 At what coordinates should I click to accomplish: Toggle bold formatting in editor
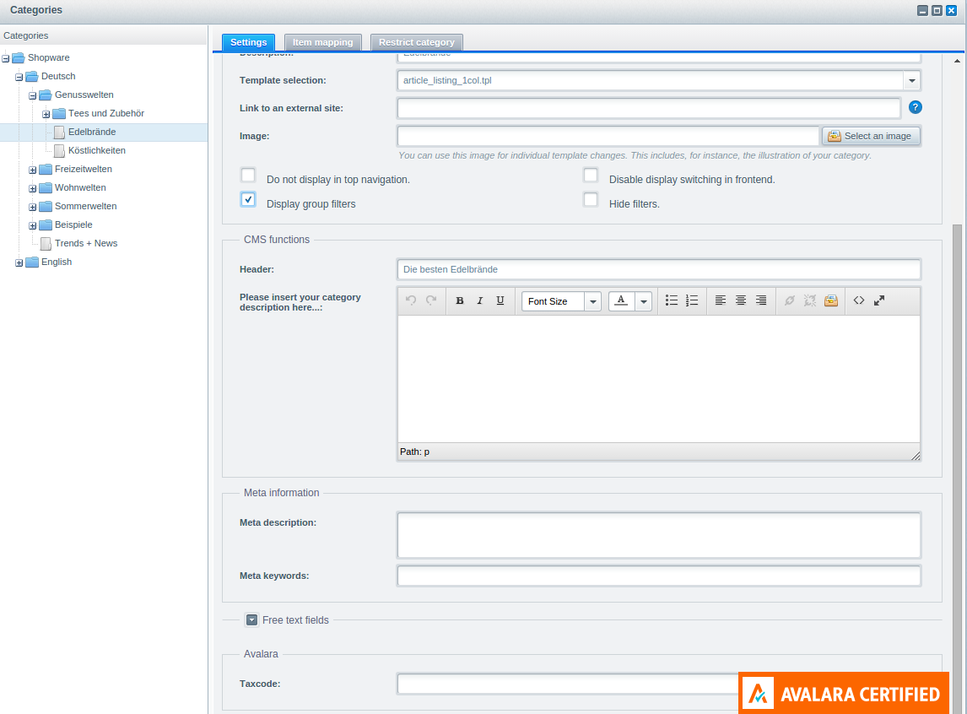pos(459,300)
